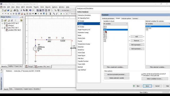Open the In-Use List dropdown
The height and width of the screenshot is (96, 170).
point(68,10)
